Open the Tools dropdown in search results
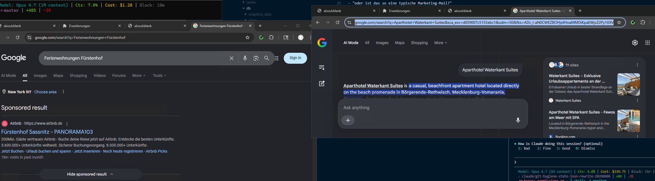Viewport: 655px width, 181px height. (x=159, y=75)
